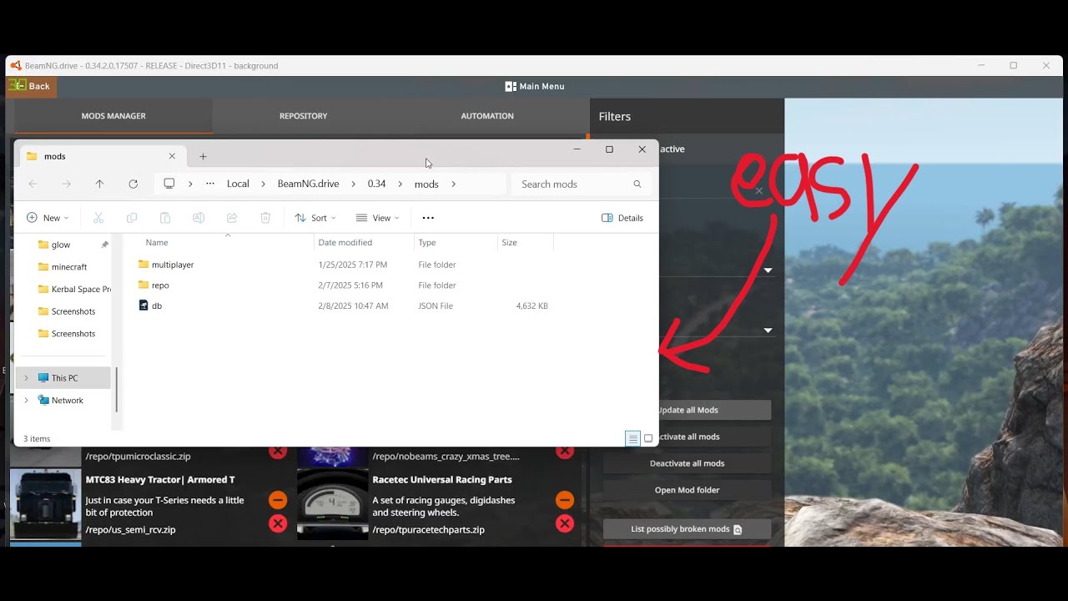Viewport: 1068px width, 601px height.
Task: Expand the This PC tree node
Action: [x=26, y=378]
